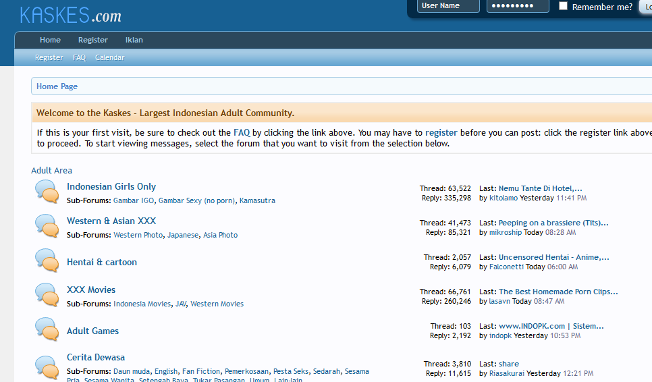This screenshot has width=652, height=382.
Task: Open Calendar in the submenu bar
Action: (x=110, y=57)
